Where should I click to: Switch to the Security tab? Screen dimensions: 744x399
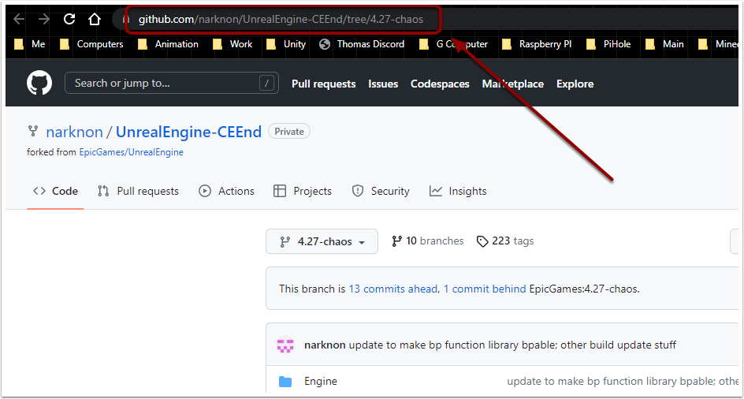tap(381, 191)
